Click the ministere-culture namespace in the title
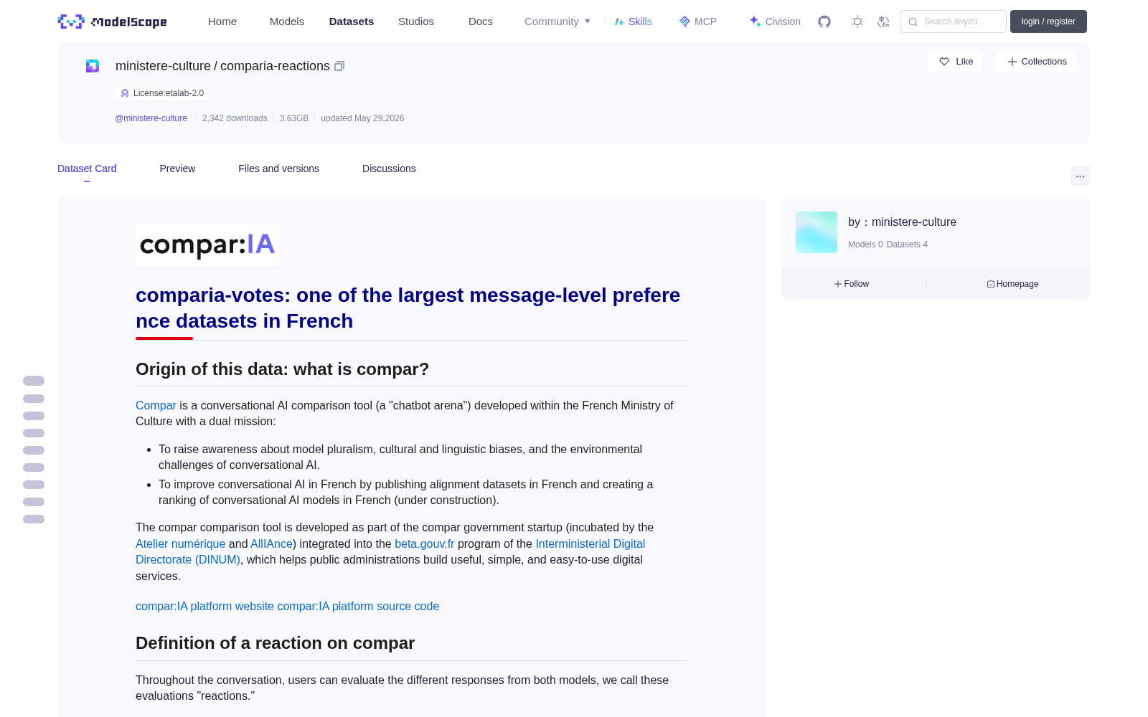1148x717 pixels. tap(163, 66)
